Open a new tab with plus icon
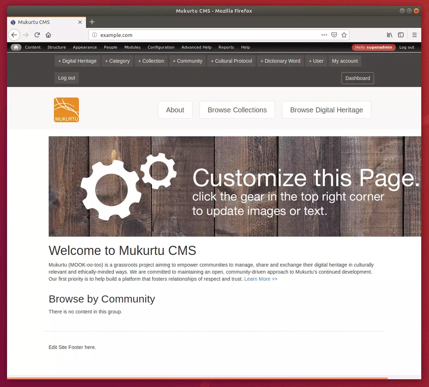The width and height of the screenshot is (429, 387). pyautogui.click(x=92, y=22)
